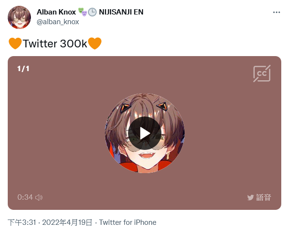Click the circular avatar inside media card
Viewport: 289px width, 235px height.
(144, 133)
